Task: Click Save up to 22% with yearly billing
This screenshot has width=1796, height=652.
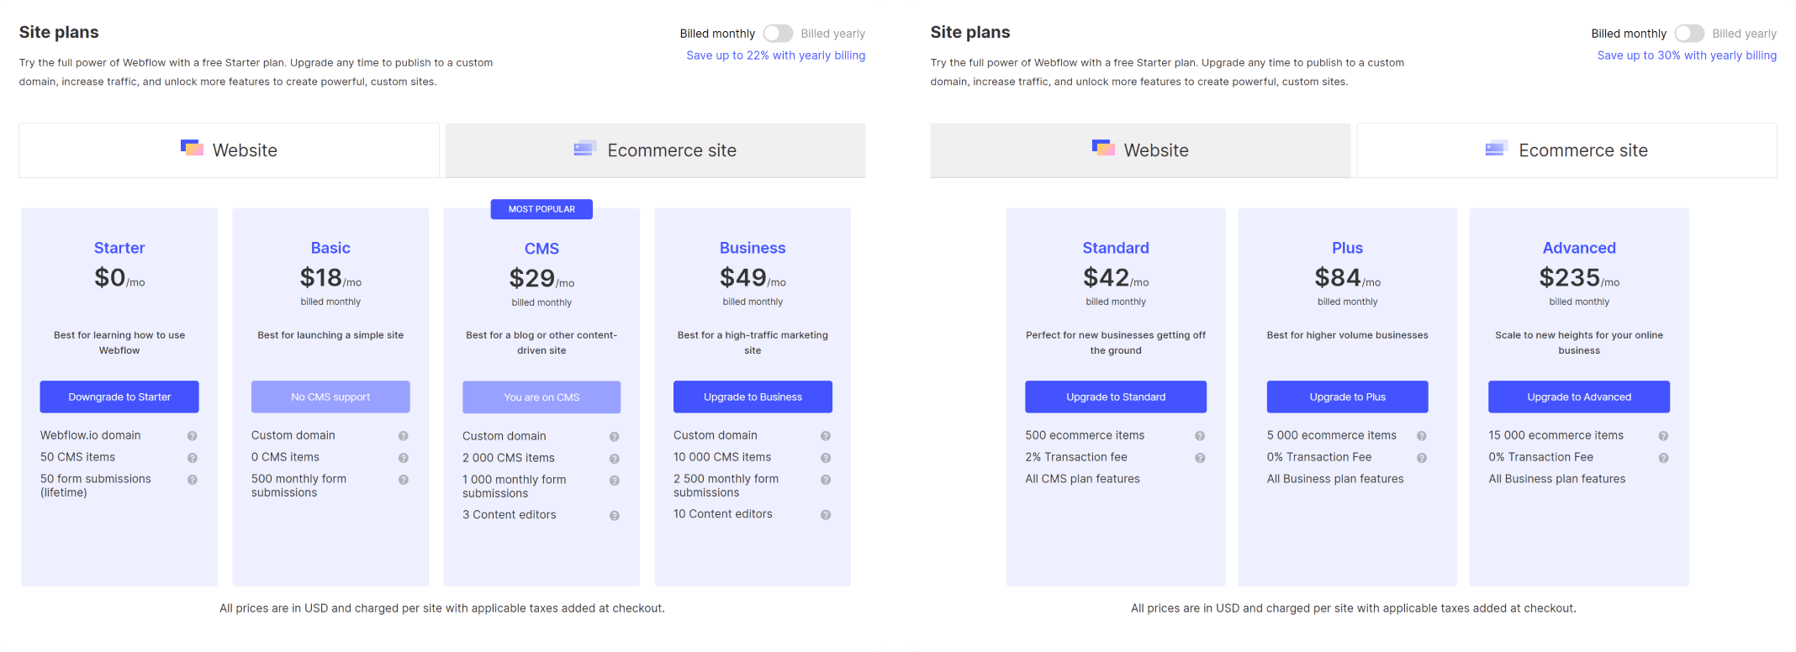Action: pyautogui.click(x=775, y=55)
